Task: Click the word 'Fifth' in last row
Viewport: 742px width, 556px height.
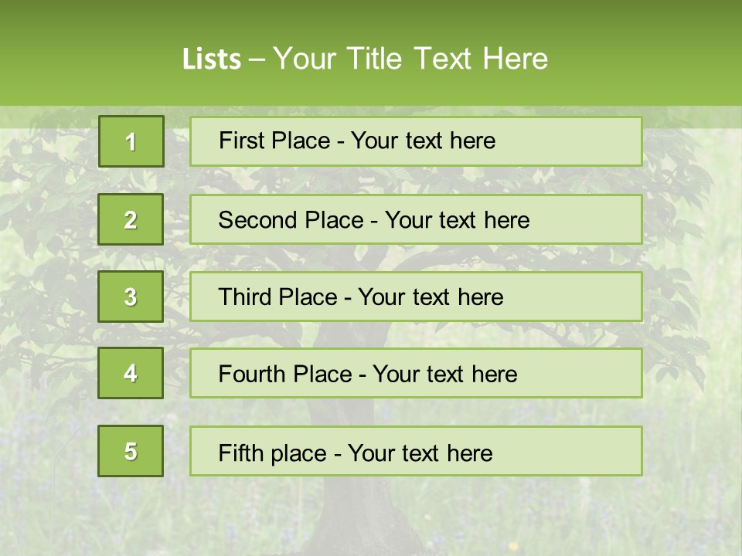Action: tap(240, 453)
